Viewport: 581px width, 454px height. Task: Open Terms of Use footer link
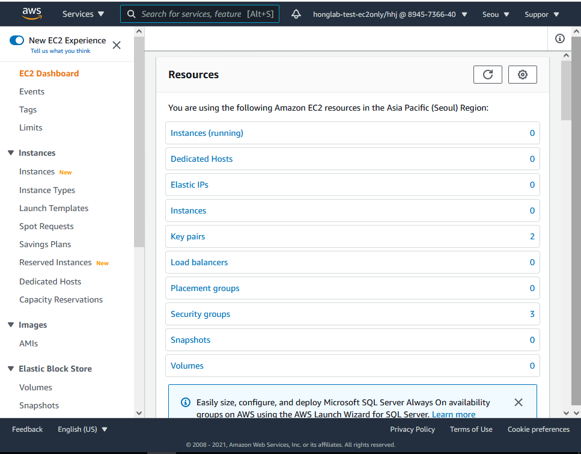point(471,429)
